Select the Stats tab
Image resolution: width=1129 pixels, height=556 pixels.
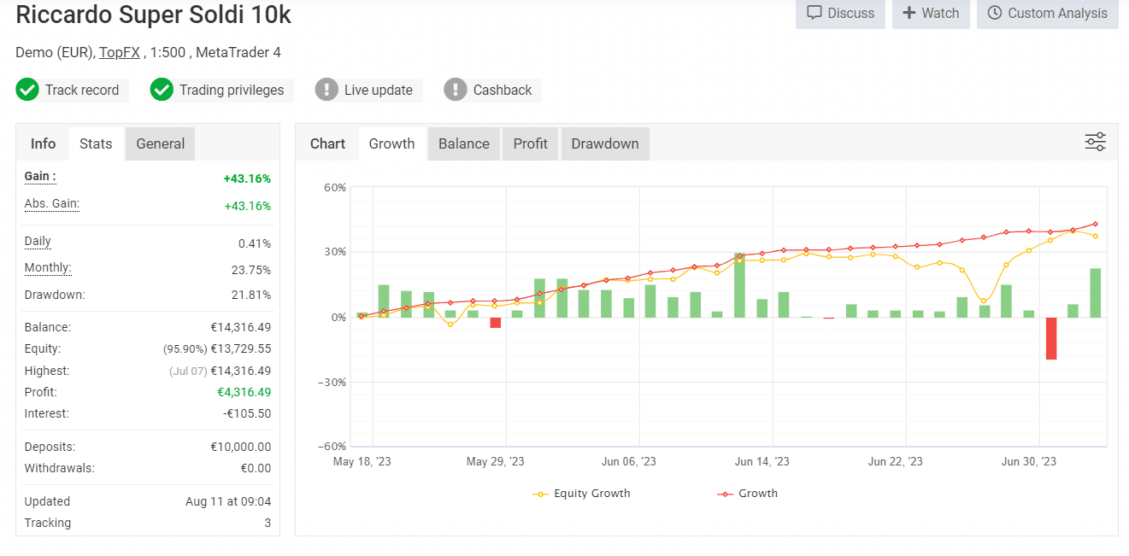pyautogui.click(x=96, y=143)
